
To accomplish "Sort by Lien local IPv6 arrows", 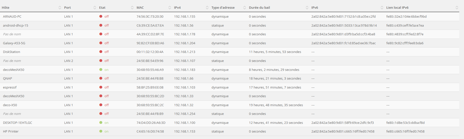I will pos(457,8).
